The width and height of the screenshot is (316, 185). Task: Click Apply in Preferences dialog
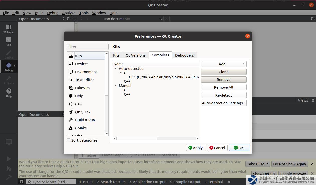click(196, 148)
